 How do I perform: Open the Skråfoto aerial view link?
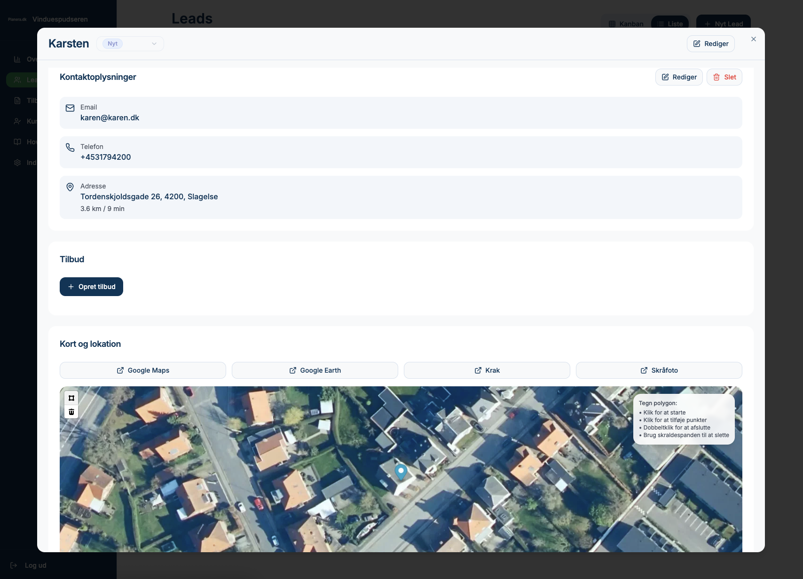tap(659, 370)
